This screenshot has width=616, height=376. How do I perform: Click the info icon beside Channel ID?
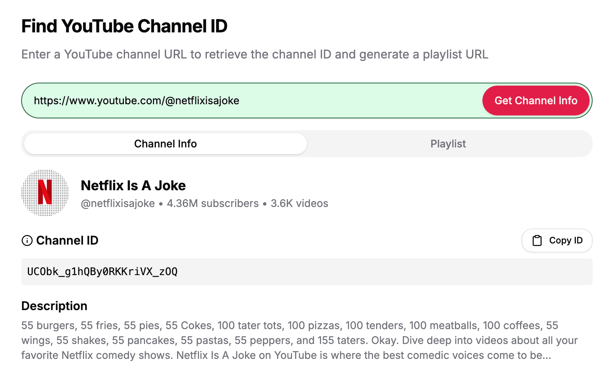click(27, 240)
